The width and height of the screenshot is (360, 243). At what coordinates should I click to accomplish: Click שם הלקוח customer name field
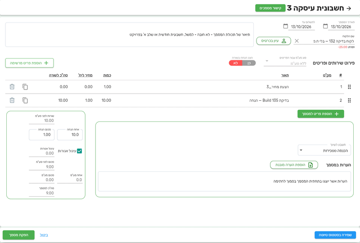(328, 41)
